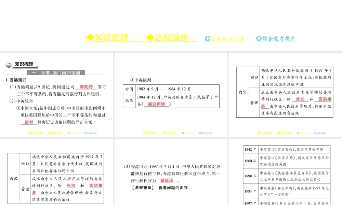This screenshot has width=342, height=205.
Task: Click the 1842年 row label
Action: 250,149
